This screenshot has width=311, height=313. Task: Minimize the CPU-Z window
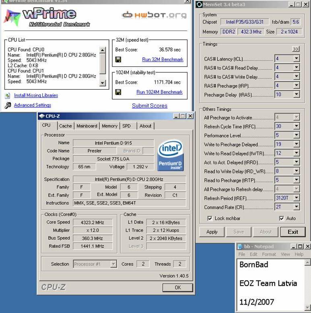coord(176,116)
